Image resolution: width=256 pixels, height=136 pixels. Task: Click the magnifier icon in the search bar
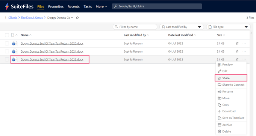(x=115, y=6)
